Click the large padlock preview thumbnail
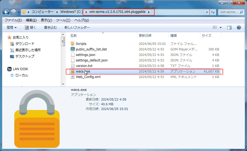Image resolution: width=247 pixels, height=151 pixels. point(37,119)
